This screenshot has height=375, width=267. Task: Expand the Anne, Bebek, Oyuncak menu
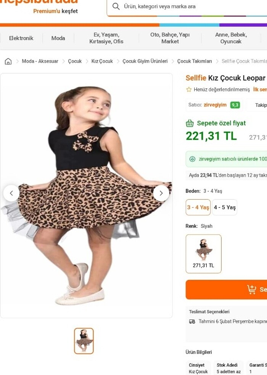(231, 38)
